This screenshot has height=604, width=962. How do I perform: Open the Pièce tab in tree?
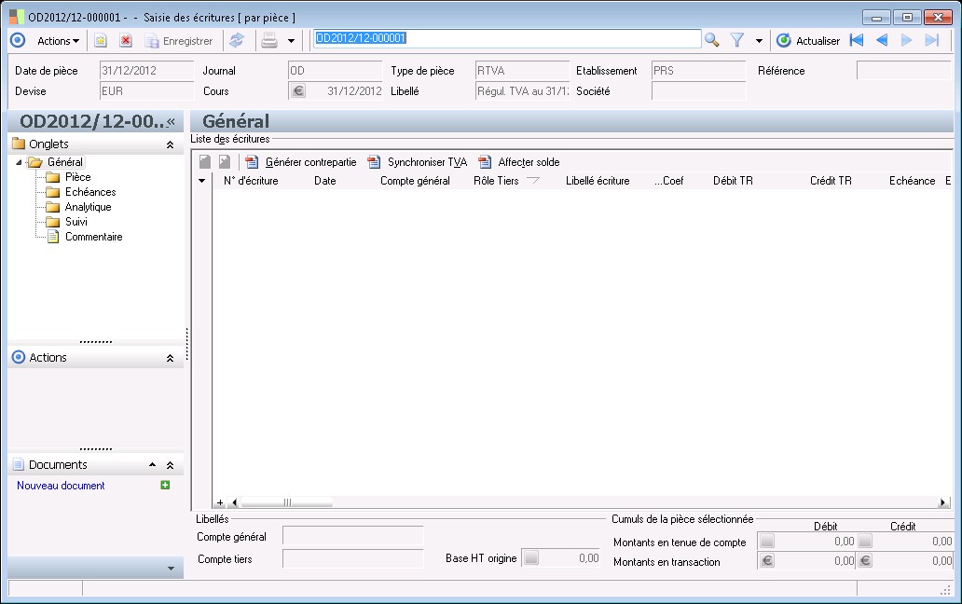tap(78, 177)
